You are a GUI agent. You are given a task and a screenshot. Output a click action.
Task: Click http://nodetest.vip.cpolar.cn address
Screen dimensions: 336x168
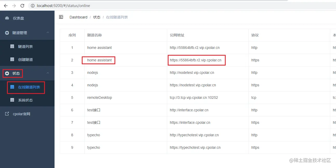192,73
